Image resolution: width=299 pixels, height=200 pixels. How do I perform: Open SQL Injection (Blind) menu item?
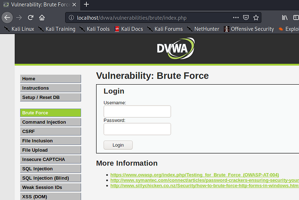click(x=50, y=178)
